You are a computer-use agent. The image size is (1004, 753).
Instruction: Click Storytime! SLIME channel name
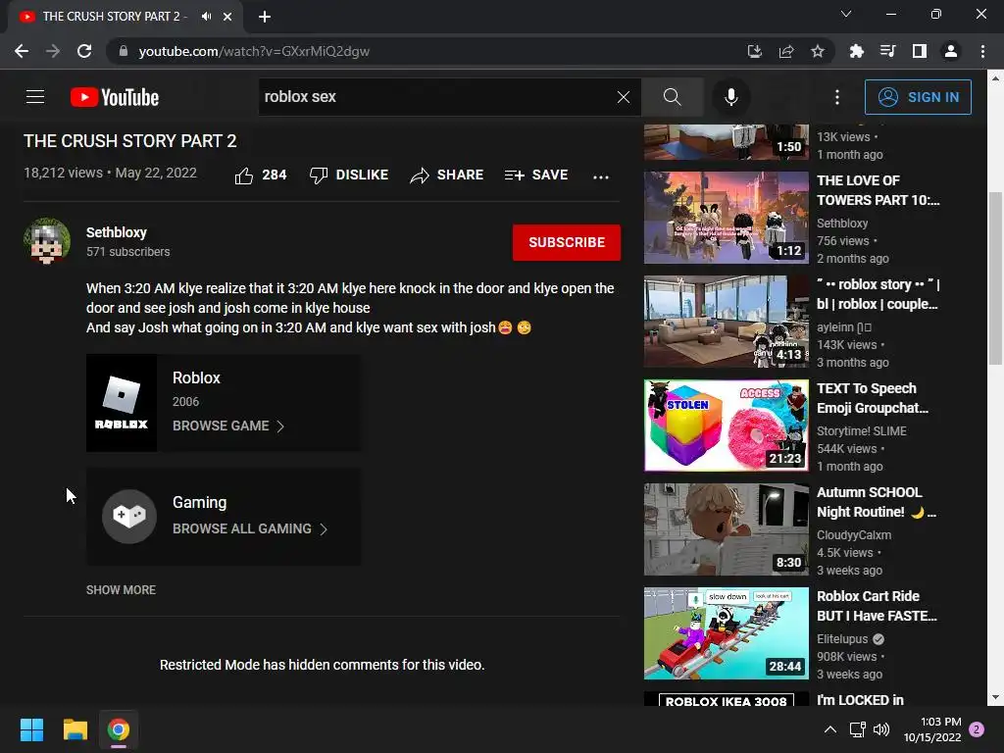[861, 431]
